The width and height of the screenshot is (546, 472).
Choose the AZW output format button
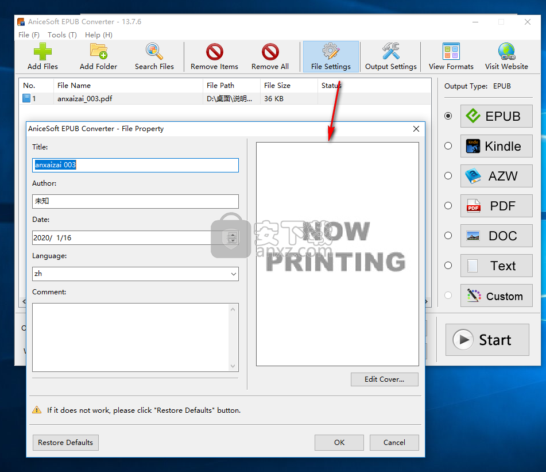tap(496, 176)
